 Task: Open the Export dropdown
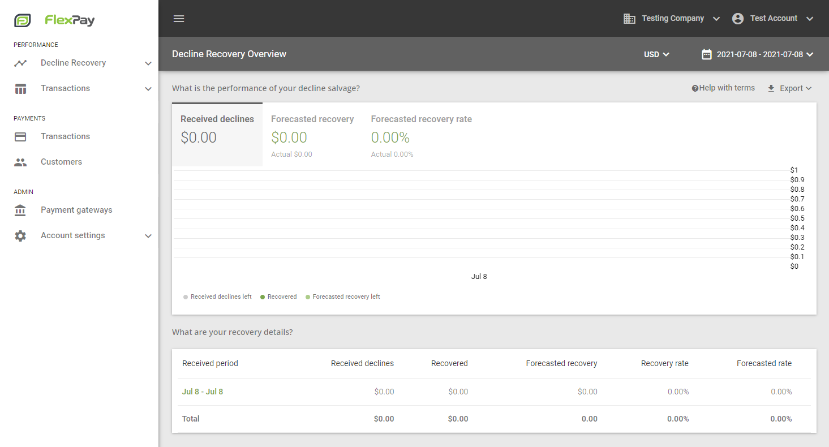coord(789,88)
